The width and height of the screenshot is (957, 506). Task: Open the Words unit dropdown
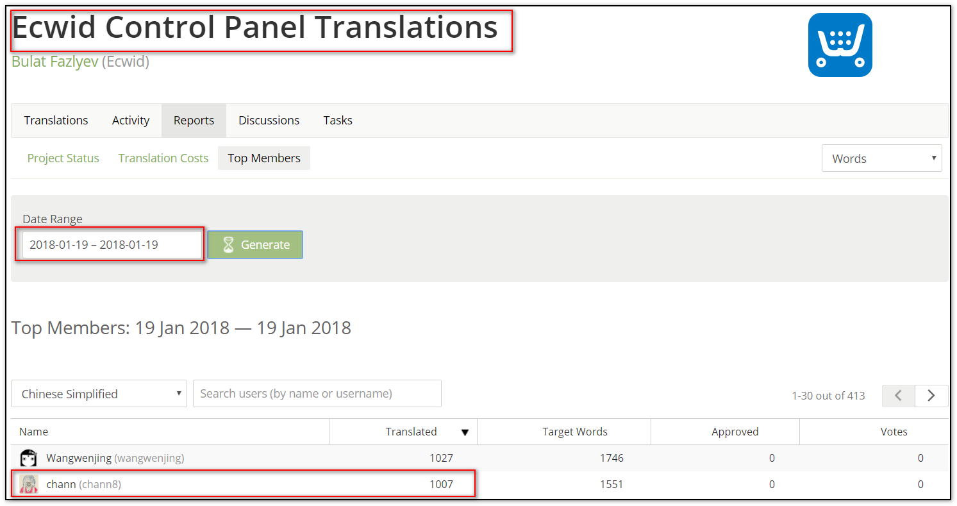(x=881, y=158)
